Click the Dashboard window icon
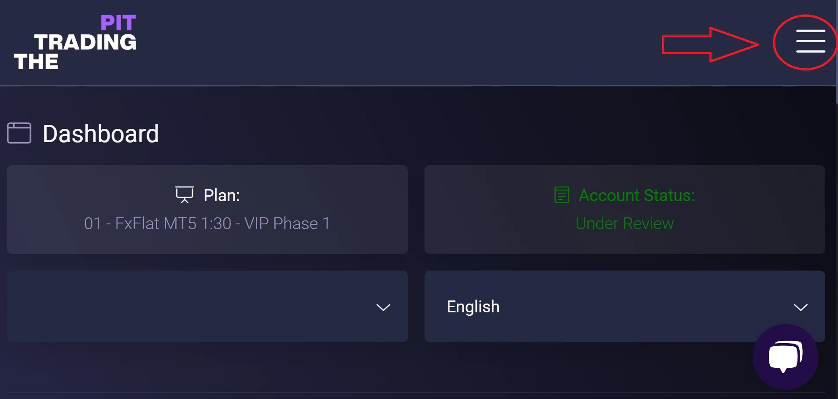 19,133
